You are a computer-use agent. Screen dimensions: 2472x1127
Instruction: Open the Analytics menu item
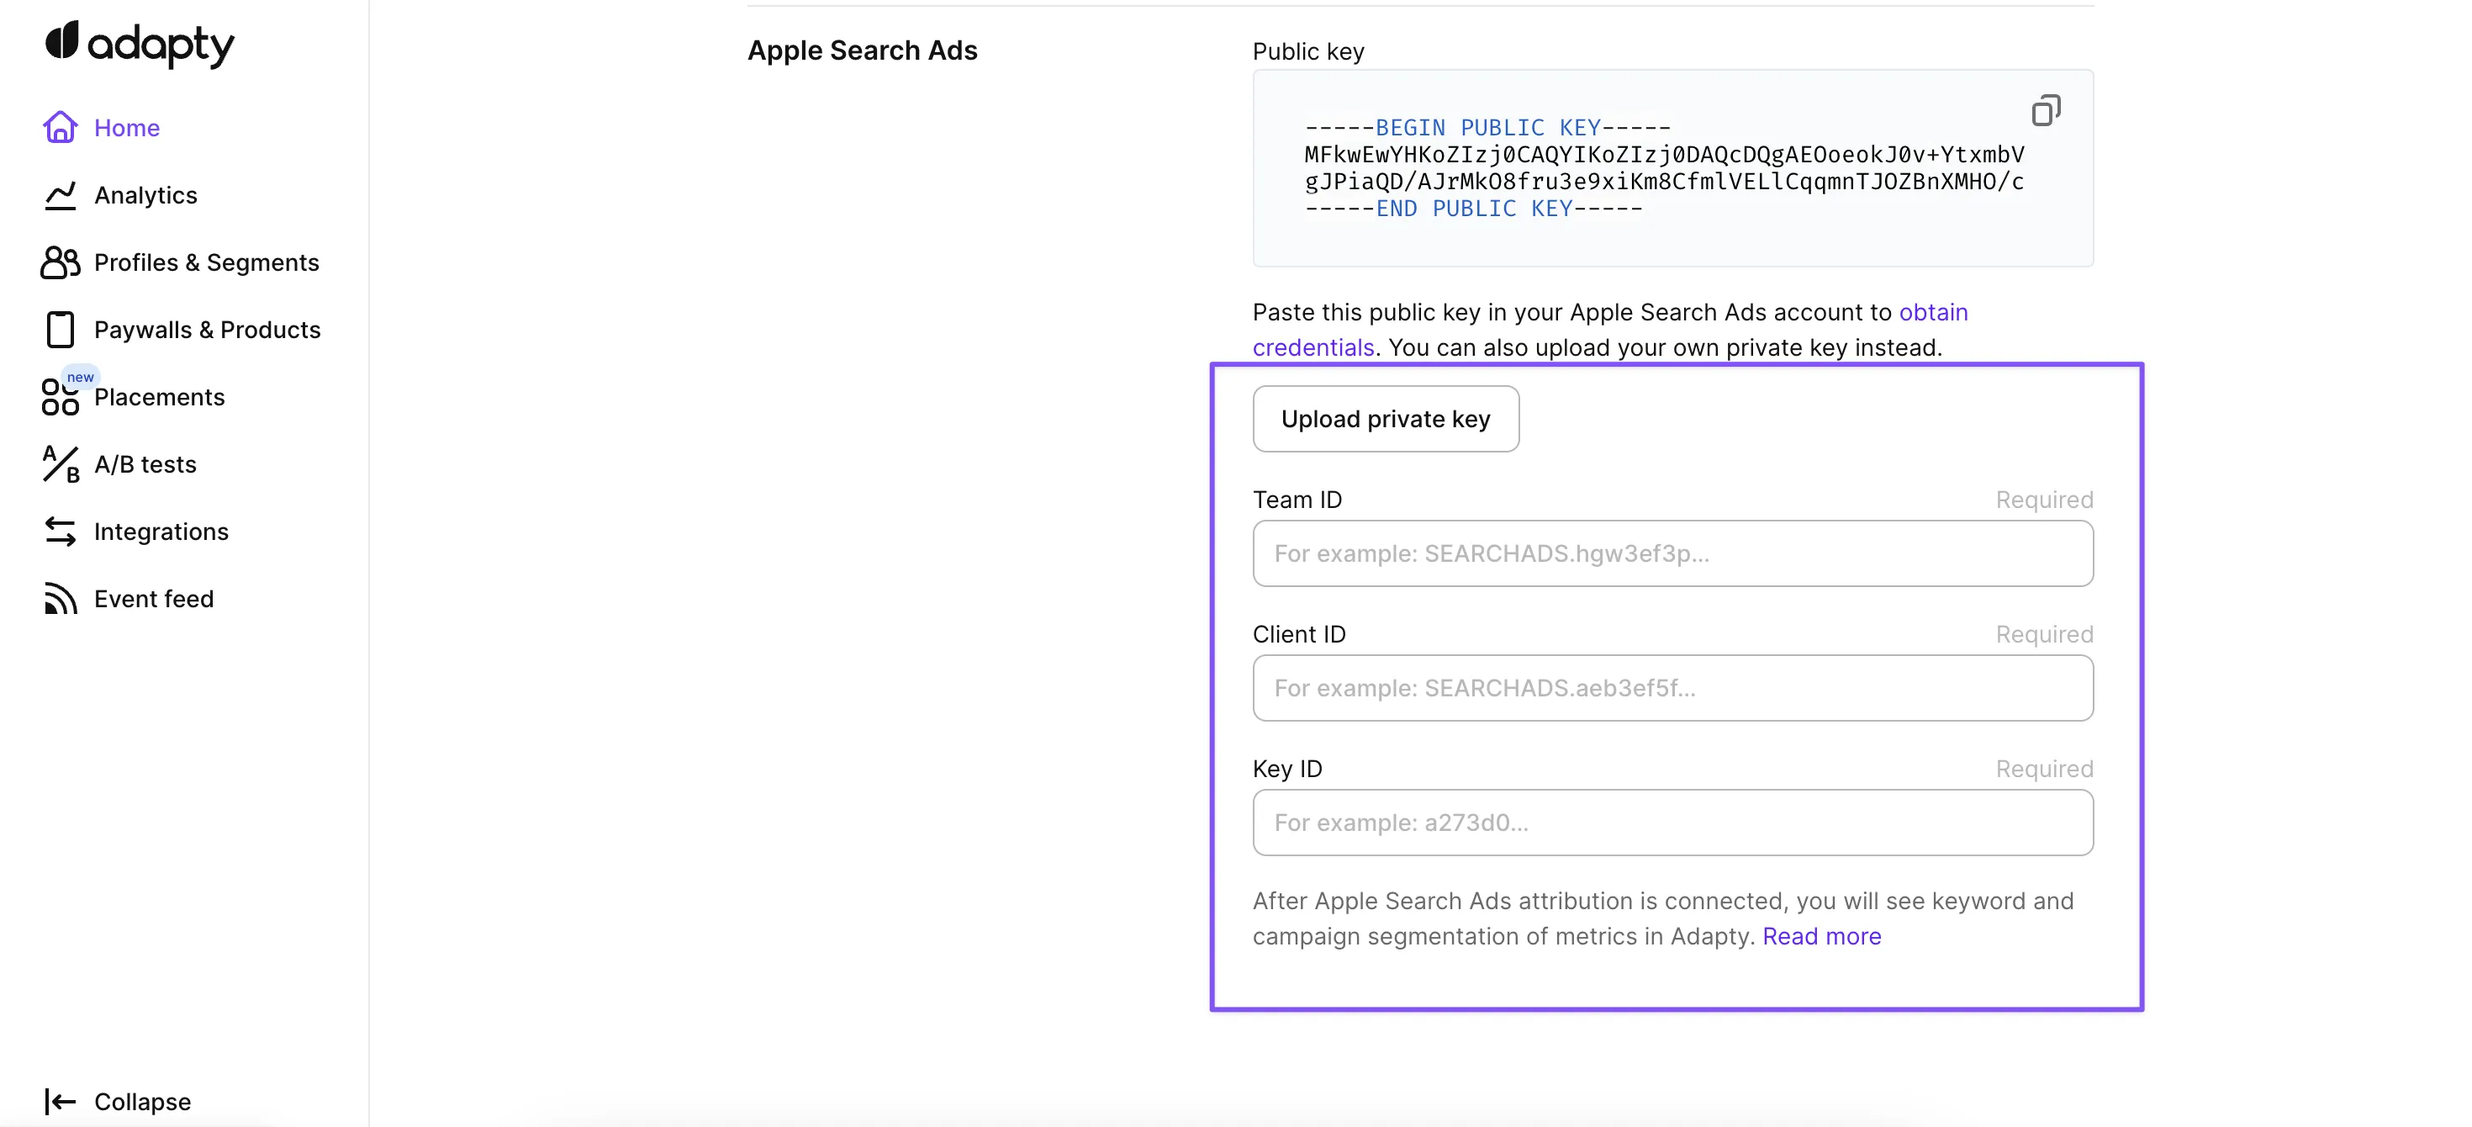click(145, 195)
